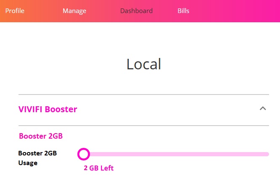Open the Bills page
280x184 pixels.
[183, 11]
